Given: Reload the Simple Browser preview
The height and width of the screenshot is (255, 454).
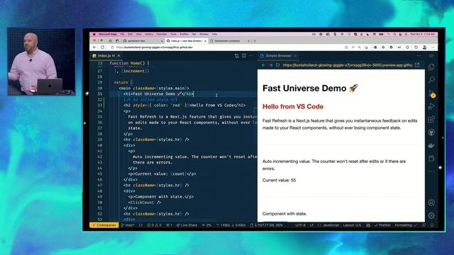Looking at the screenshot, I should [277, 65].
